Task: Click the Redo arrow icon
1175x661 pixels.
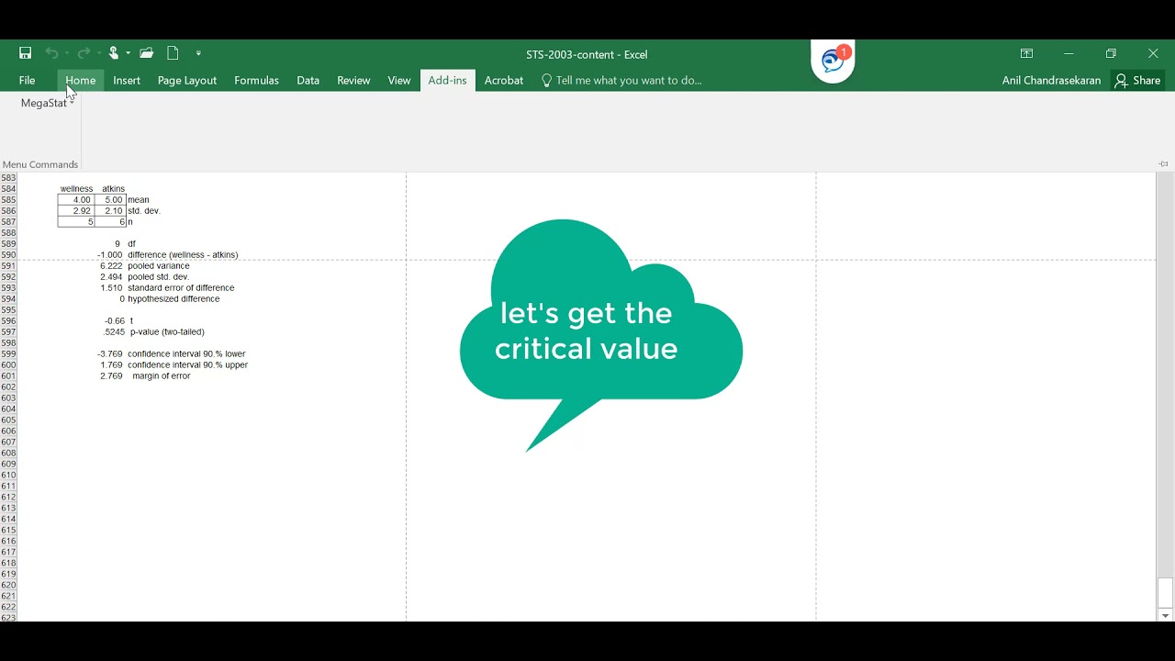Action: click(x=84, y=53)
